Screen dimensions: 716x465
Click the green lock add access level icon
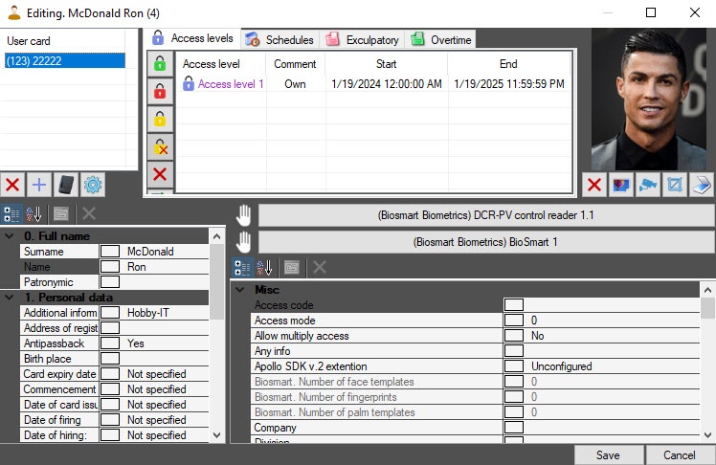tap(160, 63)
